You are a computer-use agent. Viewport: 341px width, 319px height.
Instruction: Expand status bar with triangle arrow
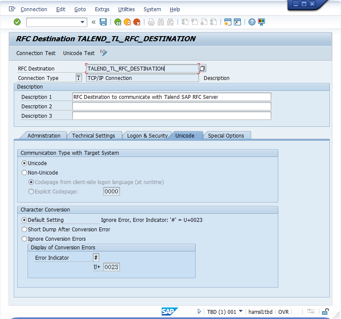coord(199,312)
